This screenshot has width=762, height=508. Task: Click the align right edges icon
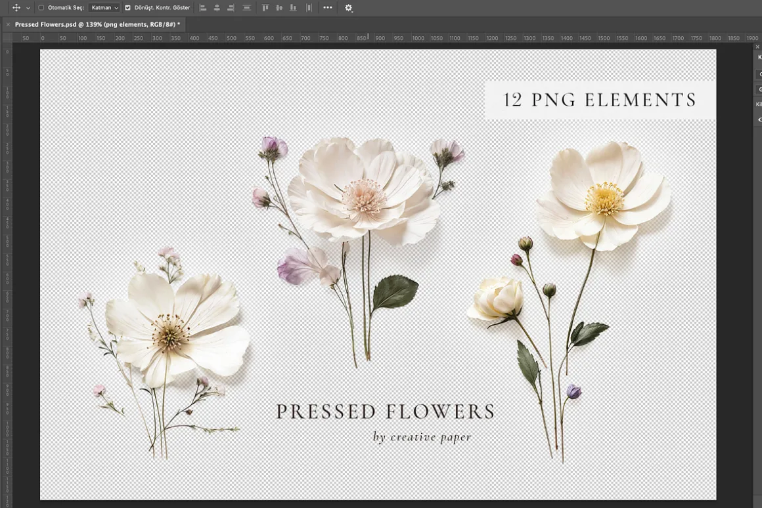pos(231,8)
